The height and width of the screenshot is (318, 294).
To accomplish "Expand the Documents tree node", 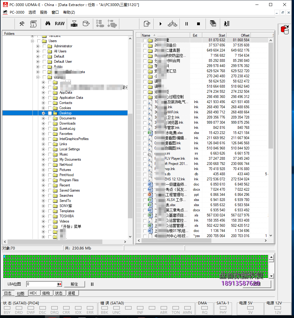I will 43,118.
